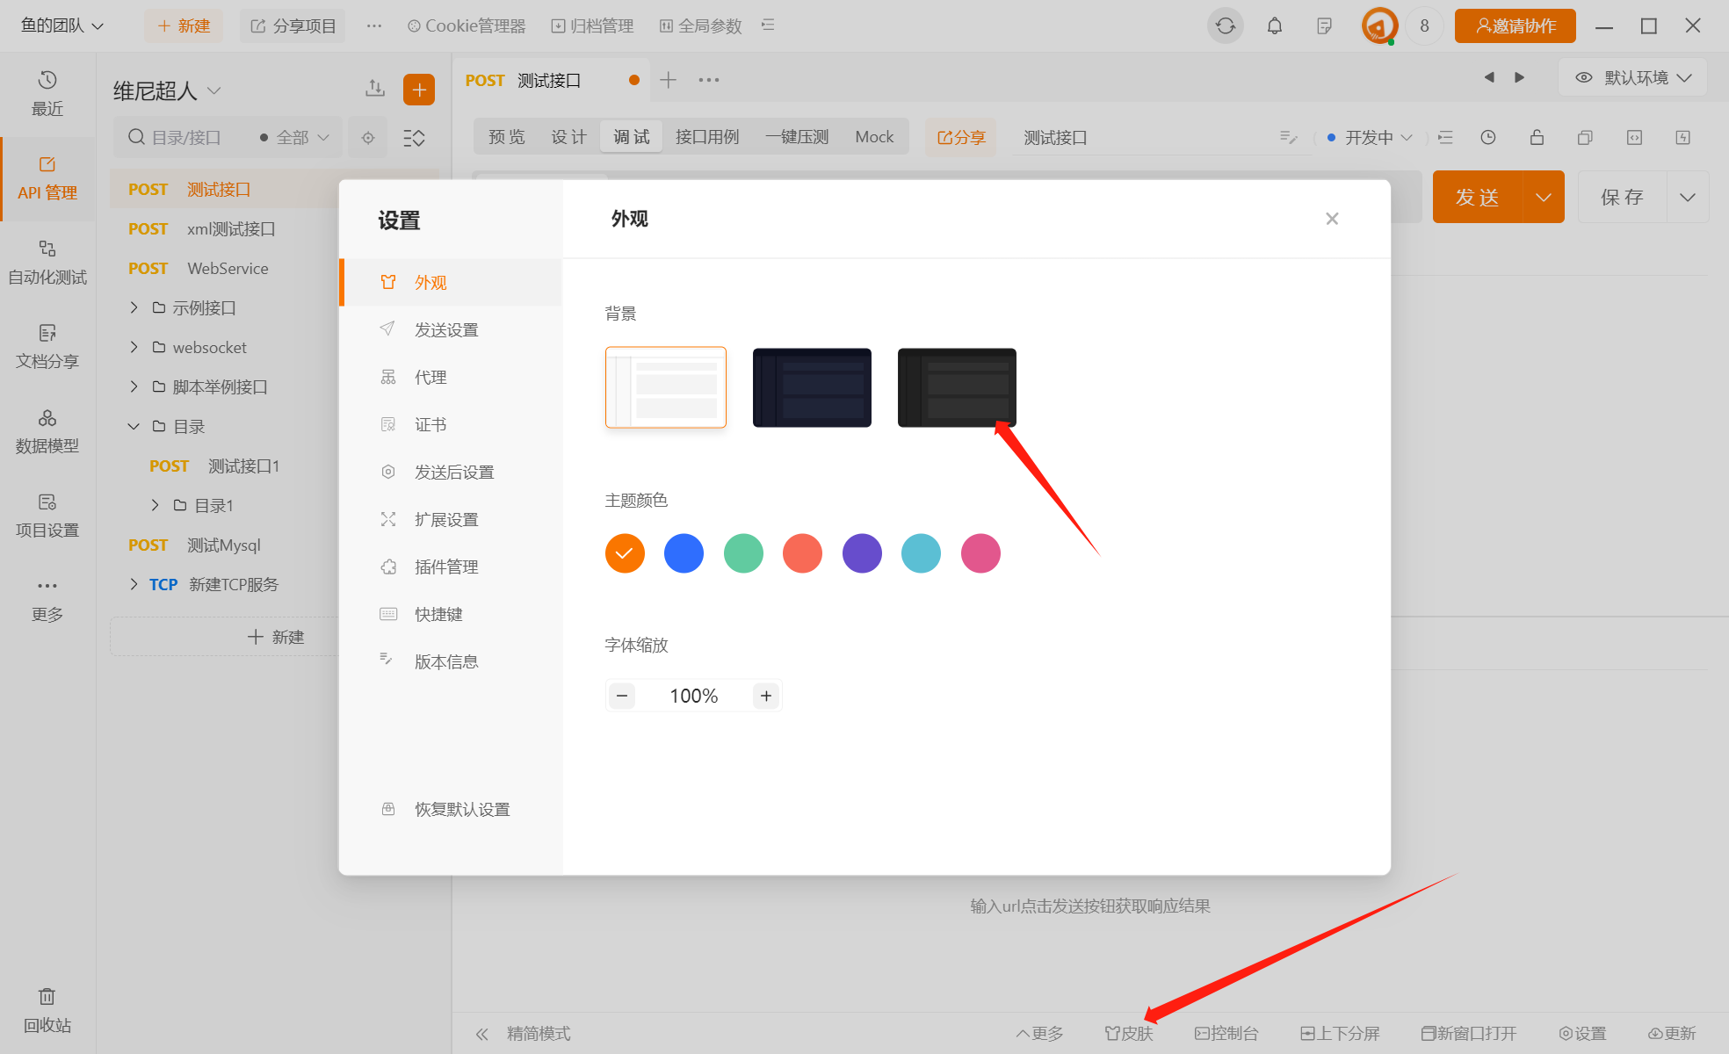Click the 分享项目 button

tap(293, 26)
